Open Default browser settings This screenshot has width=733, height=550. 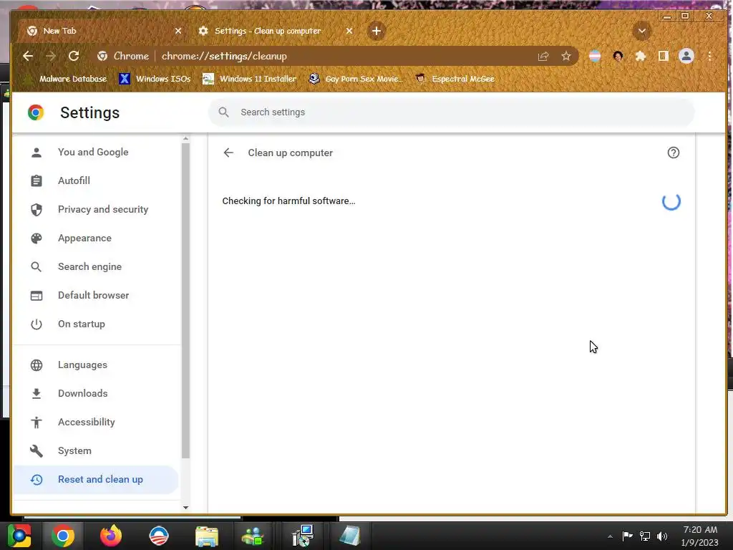96,295
